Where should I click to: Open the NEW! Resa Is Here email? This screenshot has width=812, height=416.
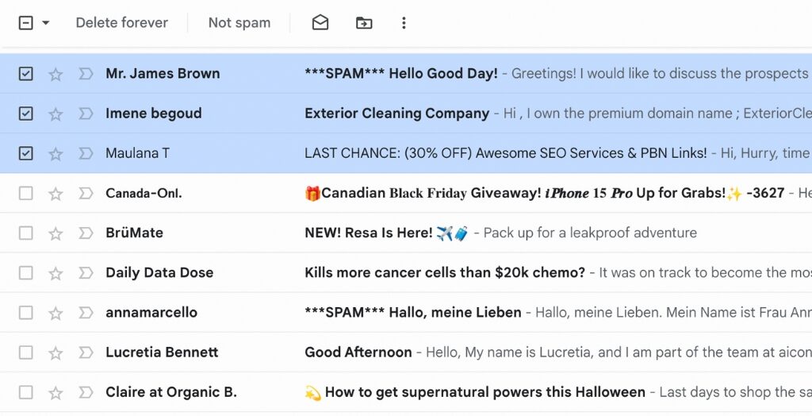(369, 233)
